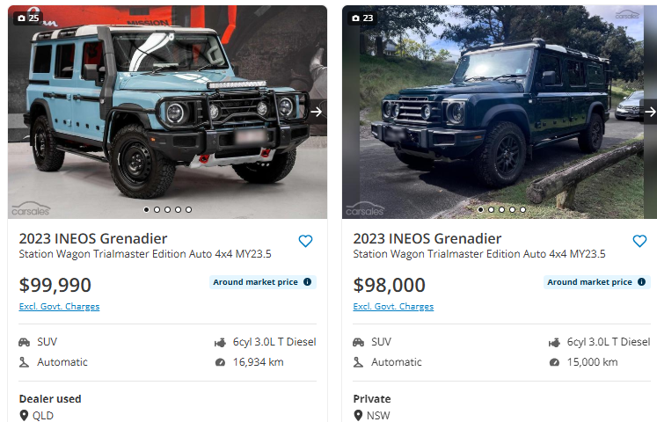The width and height of the screenshot is (657, 422).
Task: Open Excl. Govt. Charges link under $98,000
Action: (393, 307)
